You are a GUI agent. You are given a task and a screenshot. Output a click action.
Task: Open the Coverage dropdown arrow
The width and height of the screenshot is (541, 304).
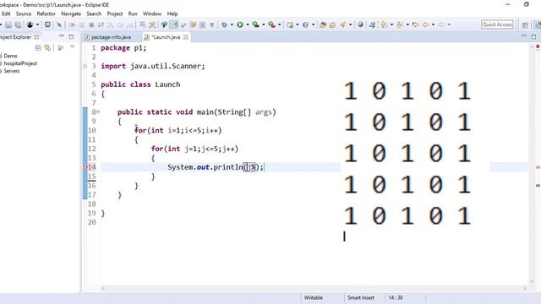pos(263,24)
